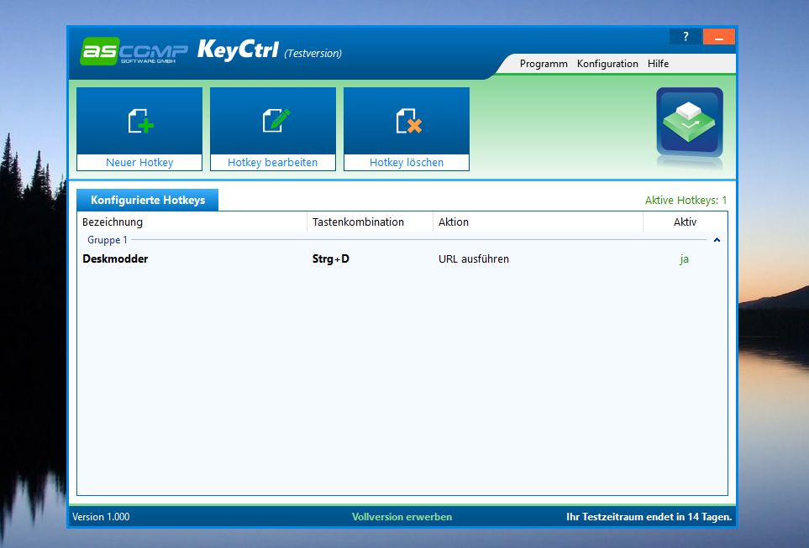Follow the Vollversion erwerben link
Screen dimensions: 809x548
click(402, 517)
